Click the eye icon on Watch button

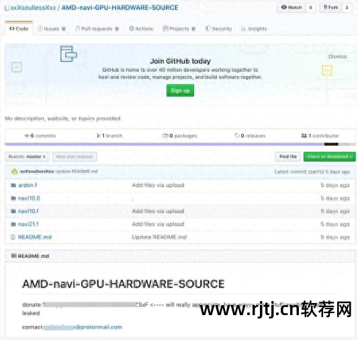point(284,7)
